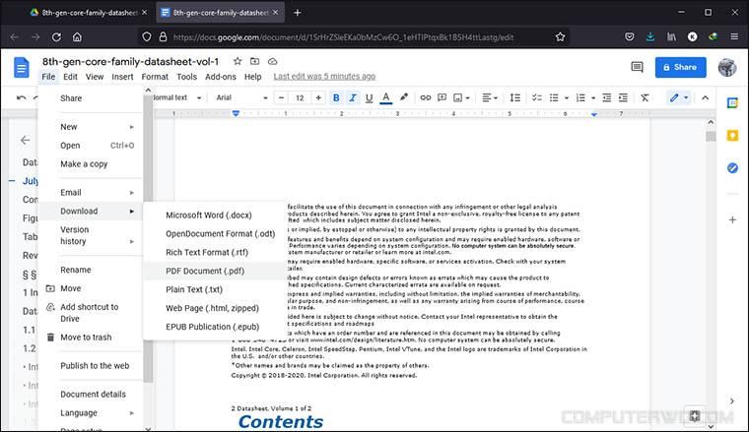Screen dimensions: 749x432
Task: Toggle italic formatting
Action: point(353,97)
